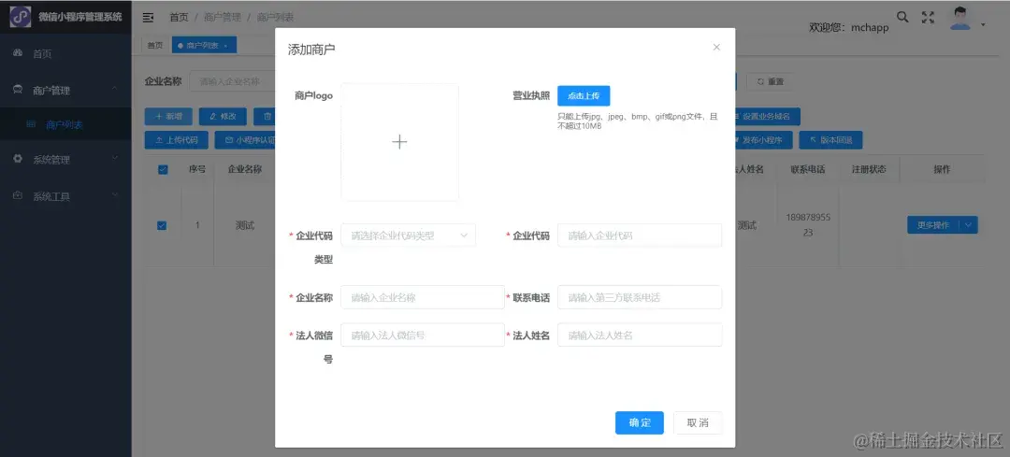Click the fullscreen toggle icon in header
The width and height of the screenshot is (1010, 457).
pyautogui.click(x=928, y=18)
